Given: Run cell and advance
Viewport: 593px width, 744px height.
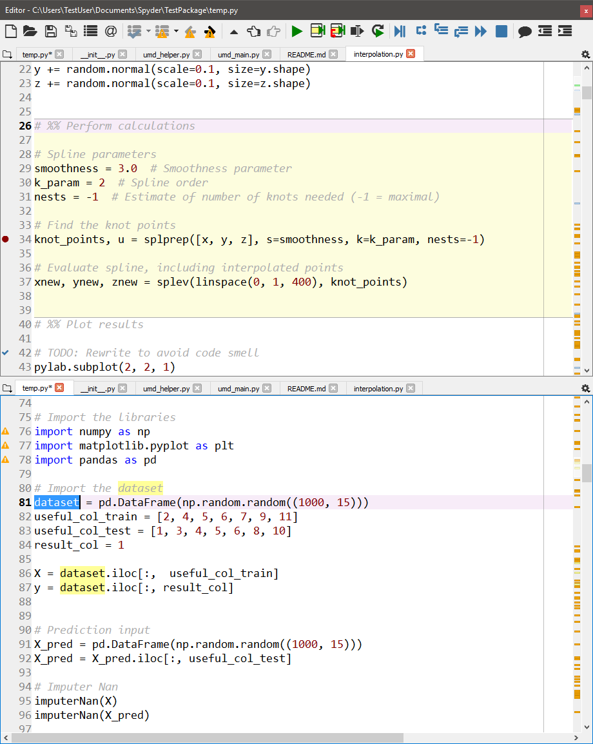Looking at the screenshot, I should click(338, 31).
